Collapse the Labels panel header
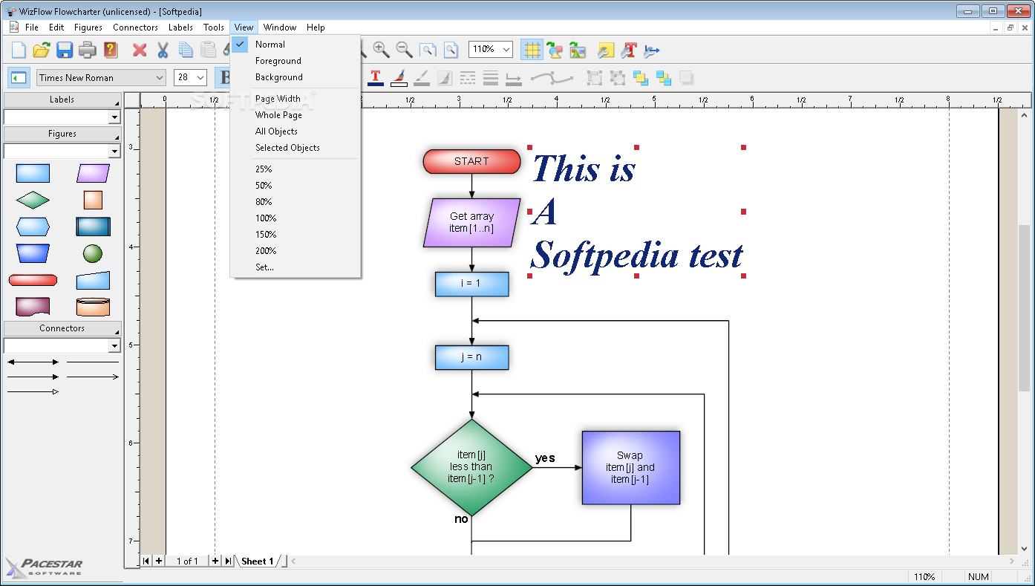 (x=62, y=100)
